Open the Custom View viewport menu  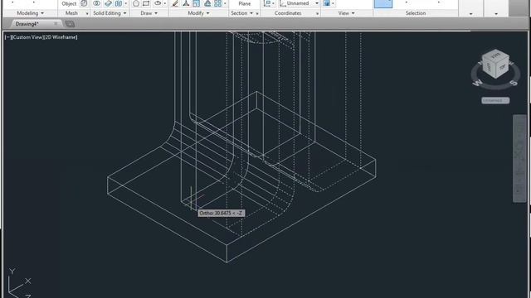27,37
